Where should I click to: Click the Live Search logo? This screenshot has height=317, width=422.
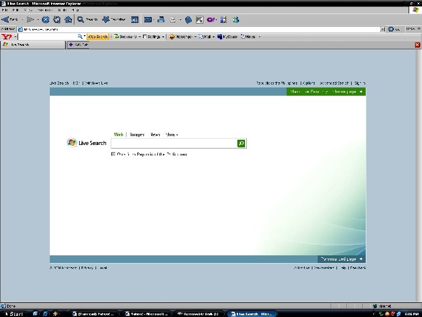pyautogui.click(x=86, y=143)
